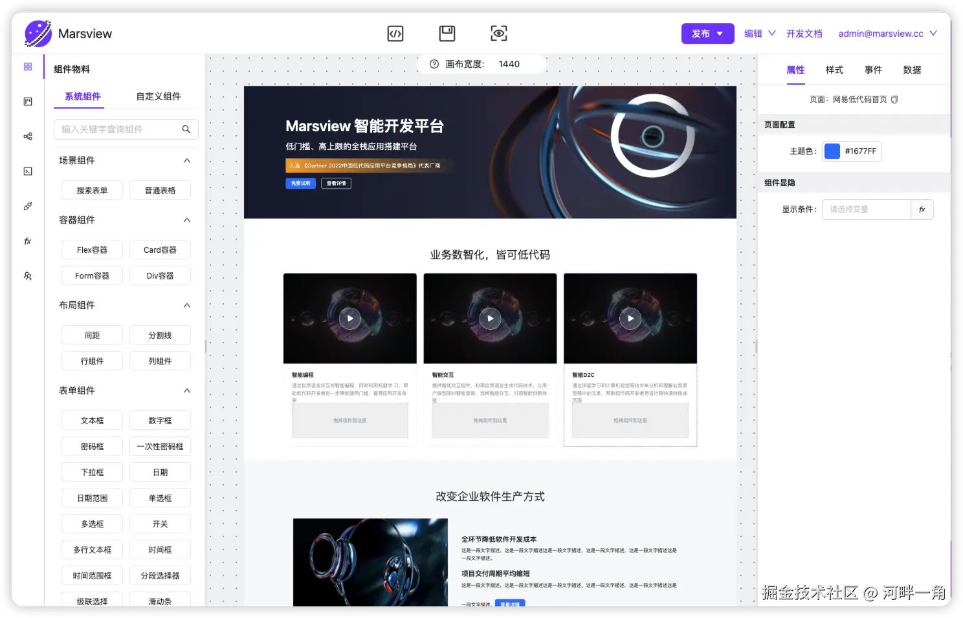Image resolution: width=963 pixels, height=618 pixels.
Task: Open the source code view icon
Action: tap(395, 34)
